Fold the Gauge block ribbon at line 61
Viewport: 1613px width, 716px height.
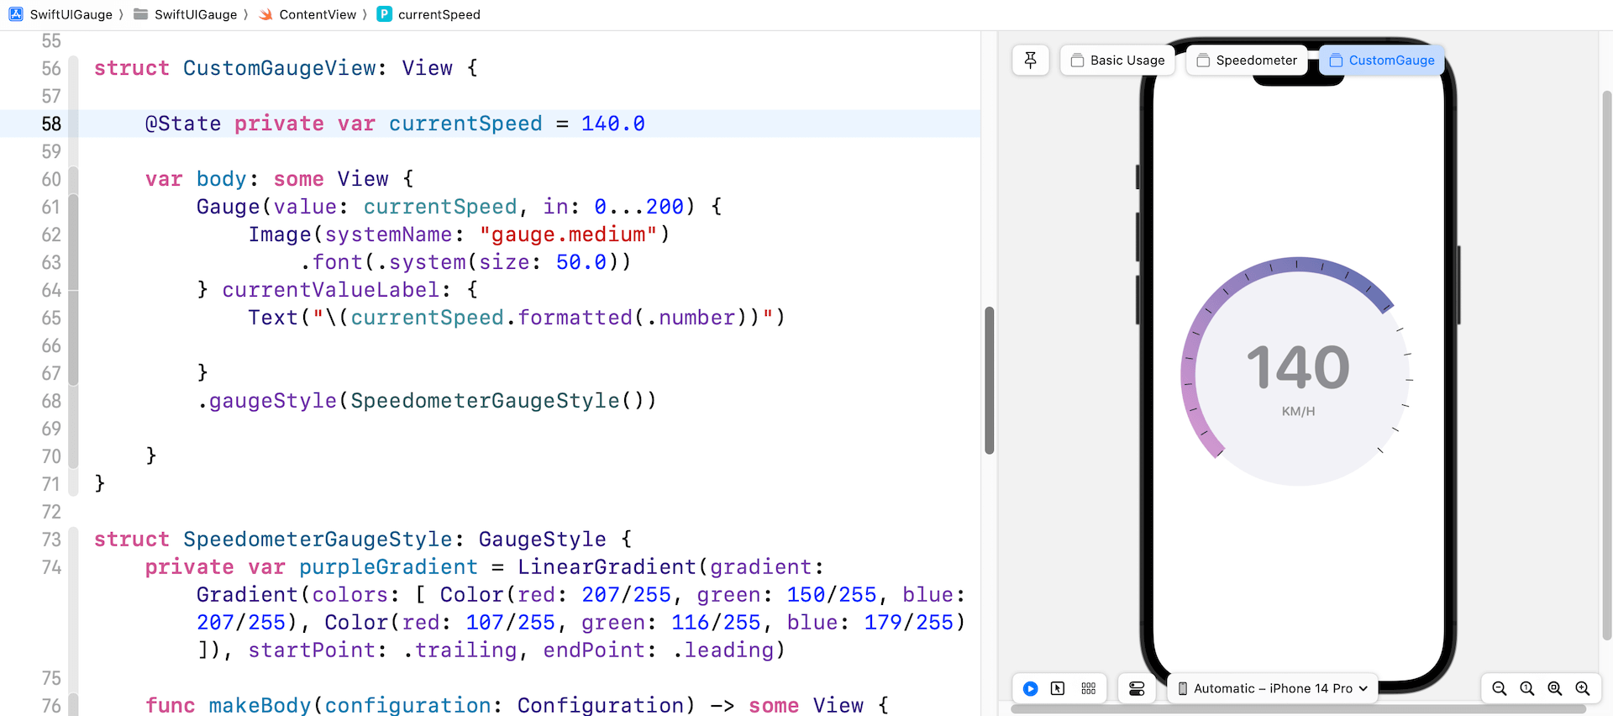[73, 207]
